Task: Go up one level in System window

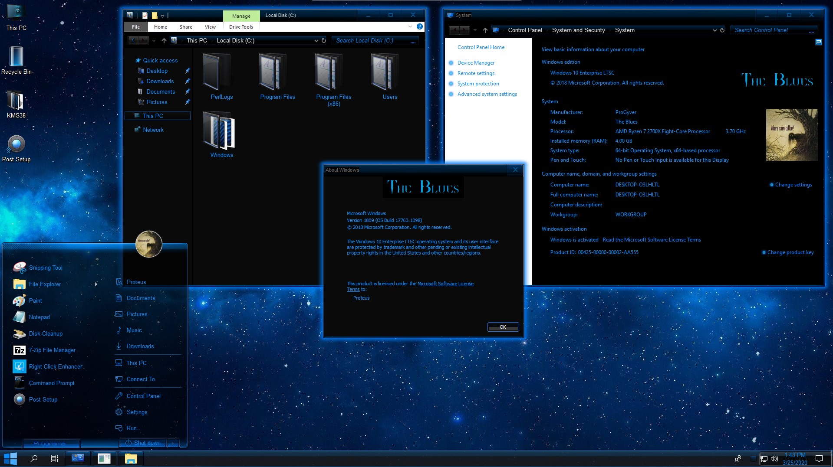Action: [x=485, y=30]
